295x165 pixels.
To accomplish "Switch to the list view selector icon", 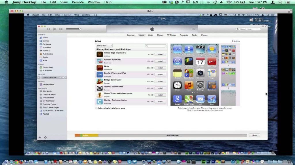I will coord(194,29).
